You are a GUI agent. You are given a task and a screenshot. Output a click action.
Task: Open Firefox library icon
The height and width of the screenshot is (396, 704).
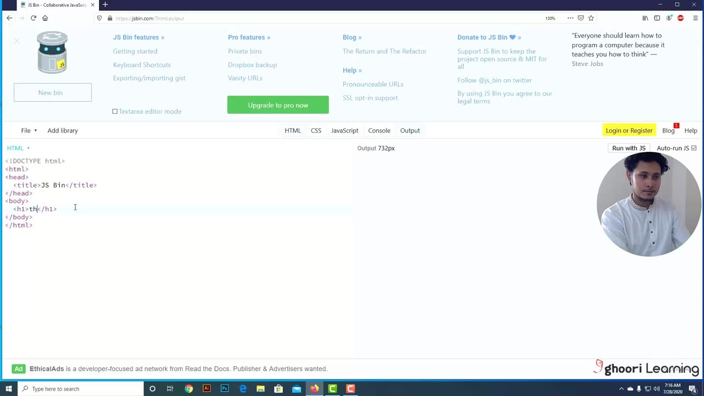coord(646,18)
